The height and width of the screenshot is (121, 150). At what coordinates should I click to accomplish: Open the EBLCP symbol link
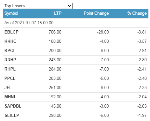(11, 32)
